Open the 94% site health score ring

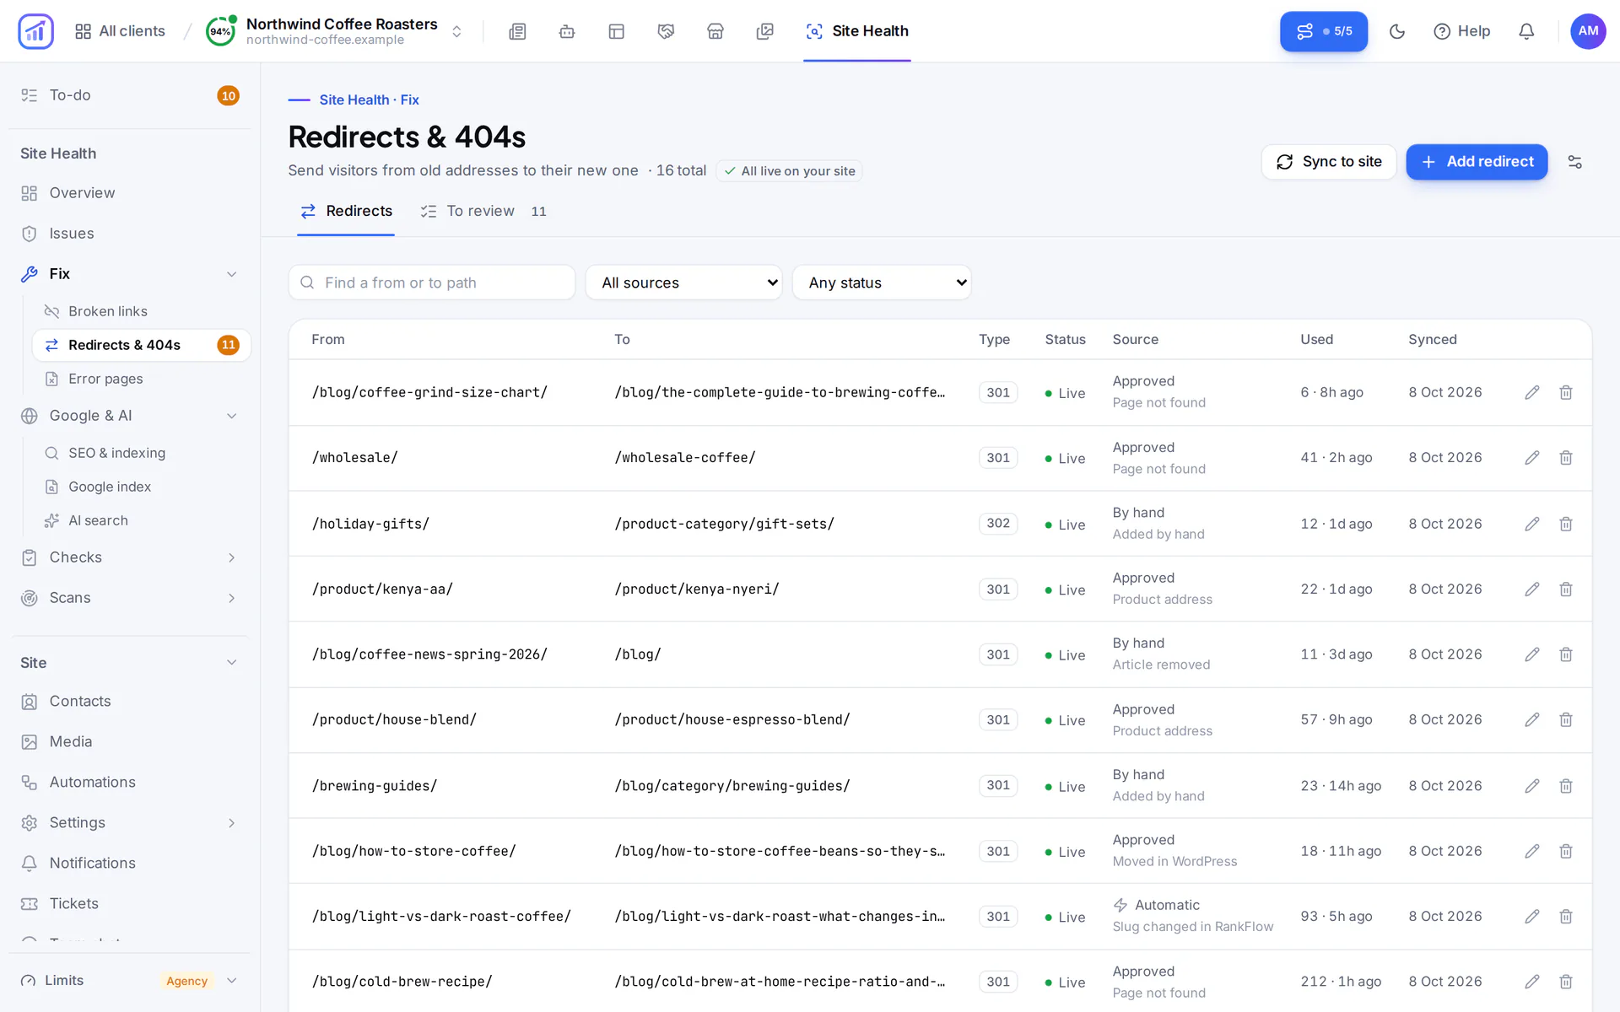221,31
